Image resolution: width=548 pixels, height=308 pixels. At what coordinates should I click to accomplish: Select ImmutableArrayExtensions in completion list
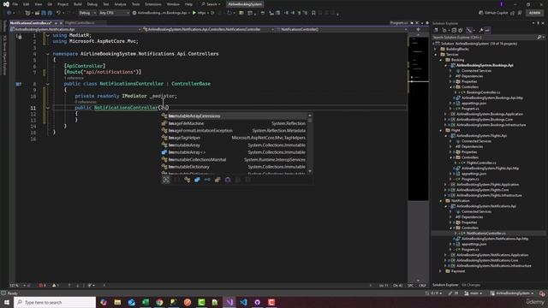click(234, 116)
